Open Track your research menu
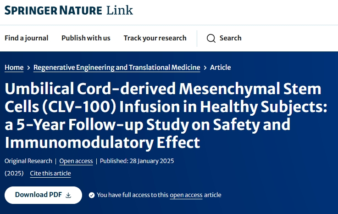 click(155, 38)
